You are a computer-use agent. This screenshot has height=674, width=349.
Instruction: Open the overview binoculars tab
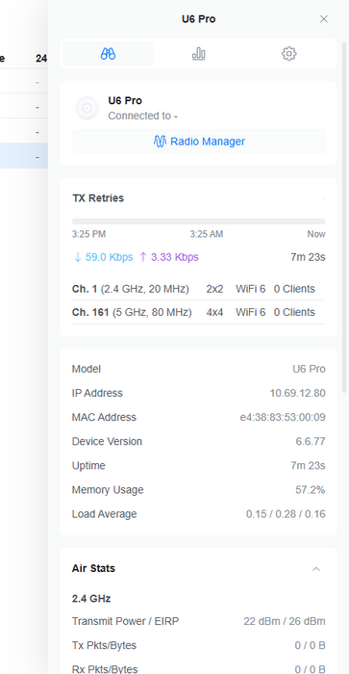[x=109, y=54]
